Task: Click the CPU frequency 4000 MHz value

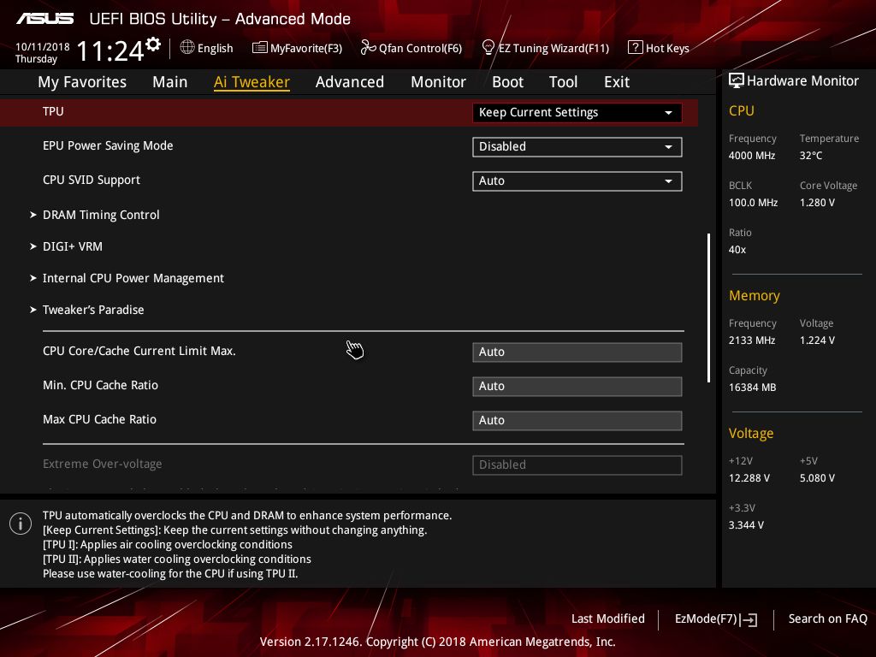Action: (x=752, y=156)
